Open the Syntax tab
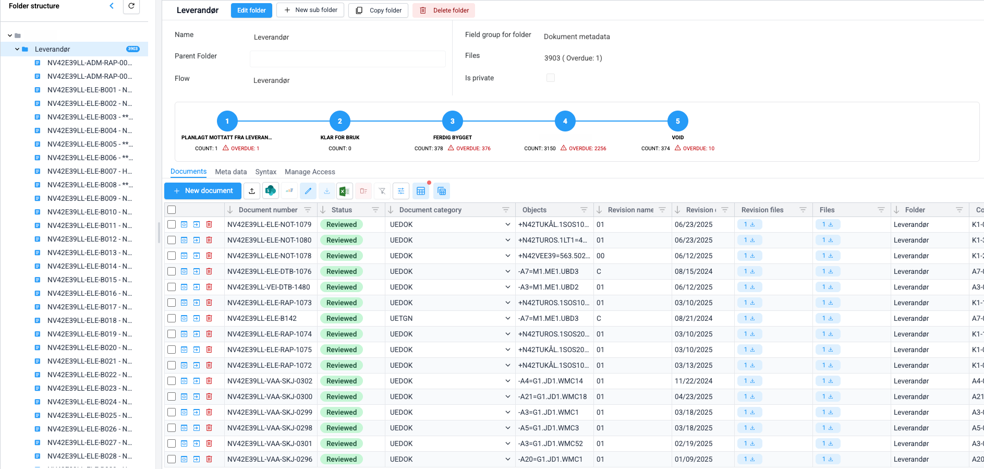The width and height of the screenshot is (984, 469). 266,172
